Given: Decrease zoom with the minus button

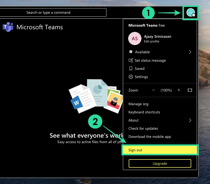Looking at the screenshot, I should pyautogui.click(x=154, y=90).
